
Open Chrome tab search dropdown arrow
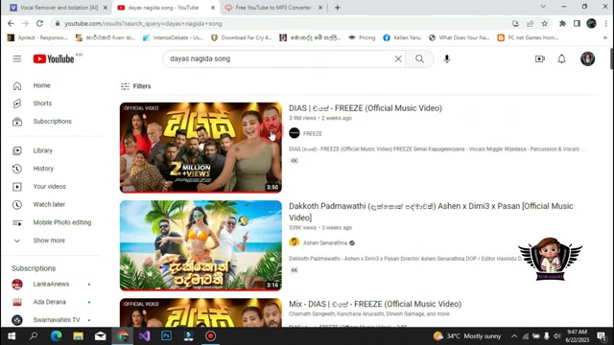(543, 7)
